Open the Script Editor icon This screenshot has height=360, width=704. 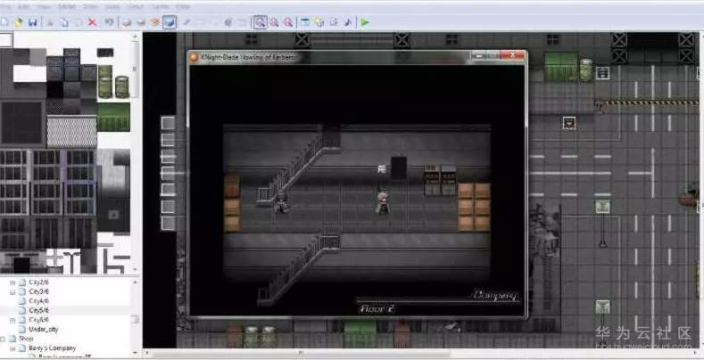click(x=334, y=22)
